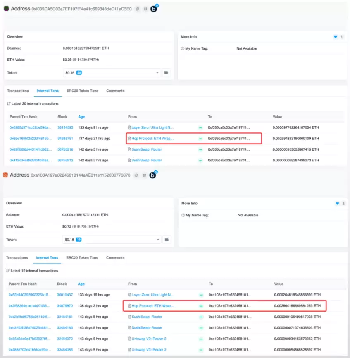Open the Comments tab in the 0xa103 section
This screenshot has width=350, height=358.
[115, 257]
